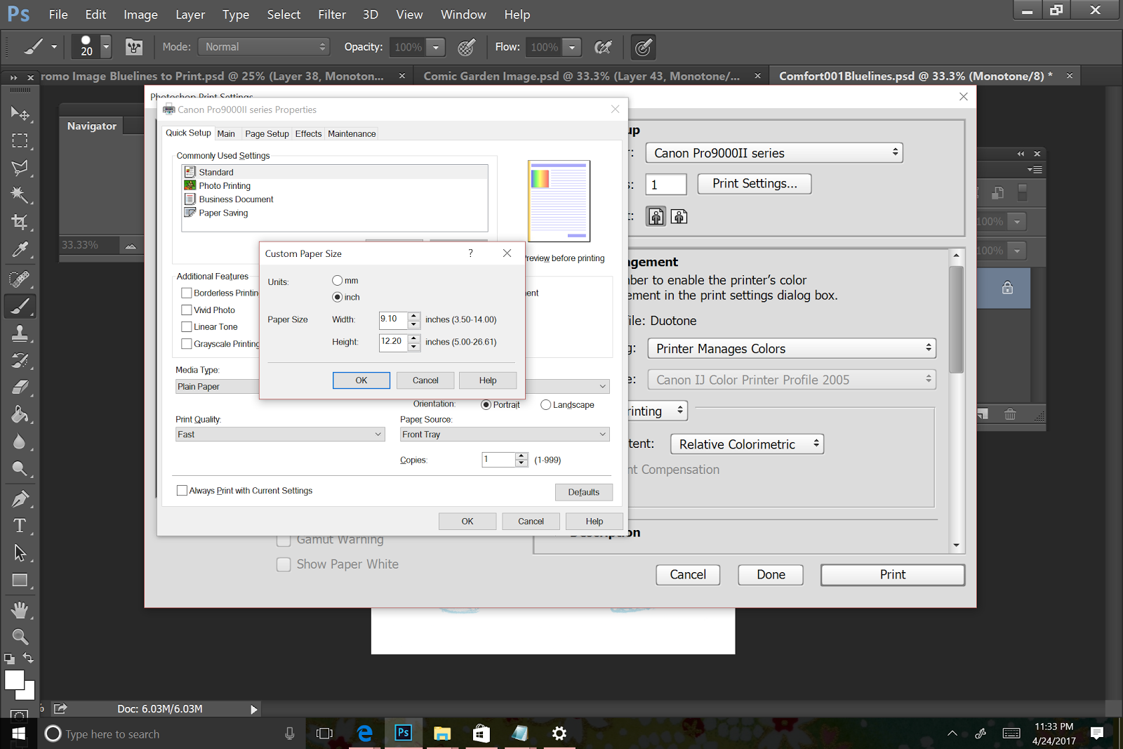The image size is (1123, 749).
Task: Select the Pen tool
Action: (x=20, y=498)
